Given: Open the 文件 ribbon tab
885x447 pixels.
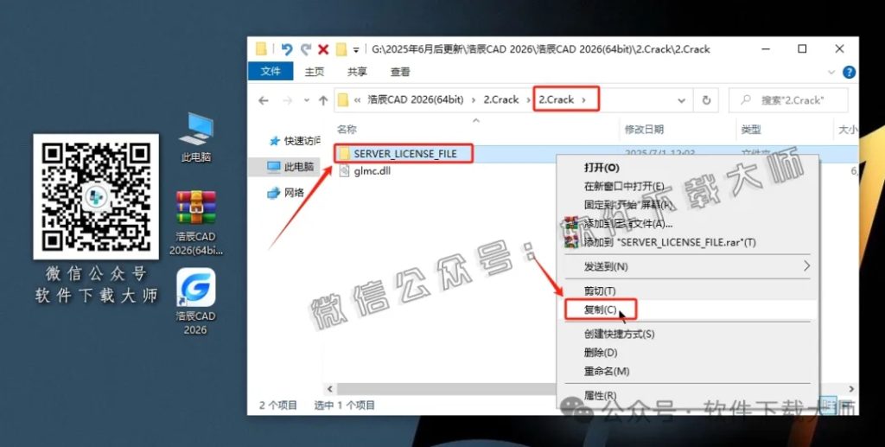Looking at the screenshot, I should tap(271, 71).
